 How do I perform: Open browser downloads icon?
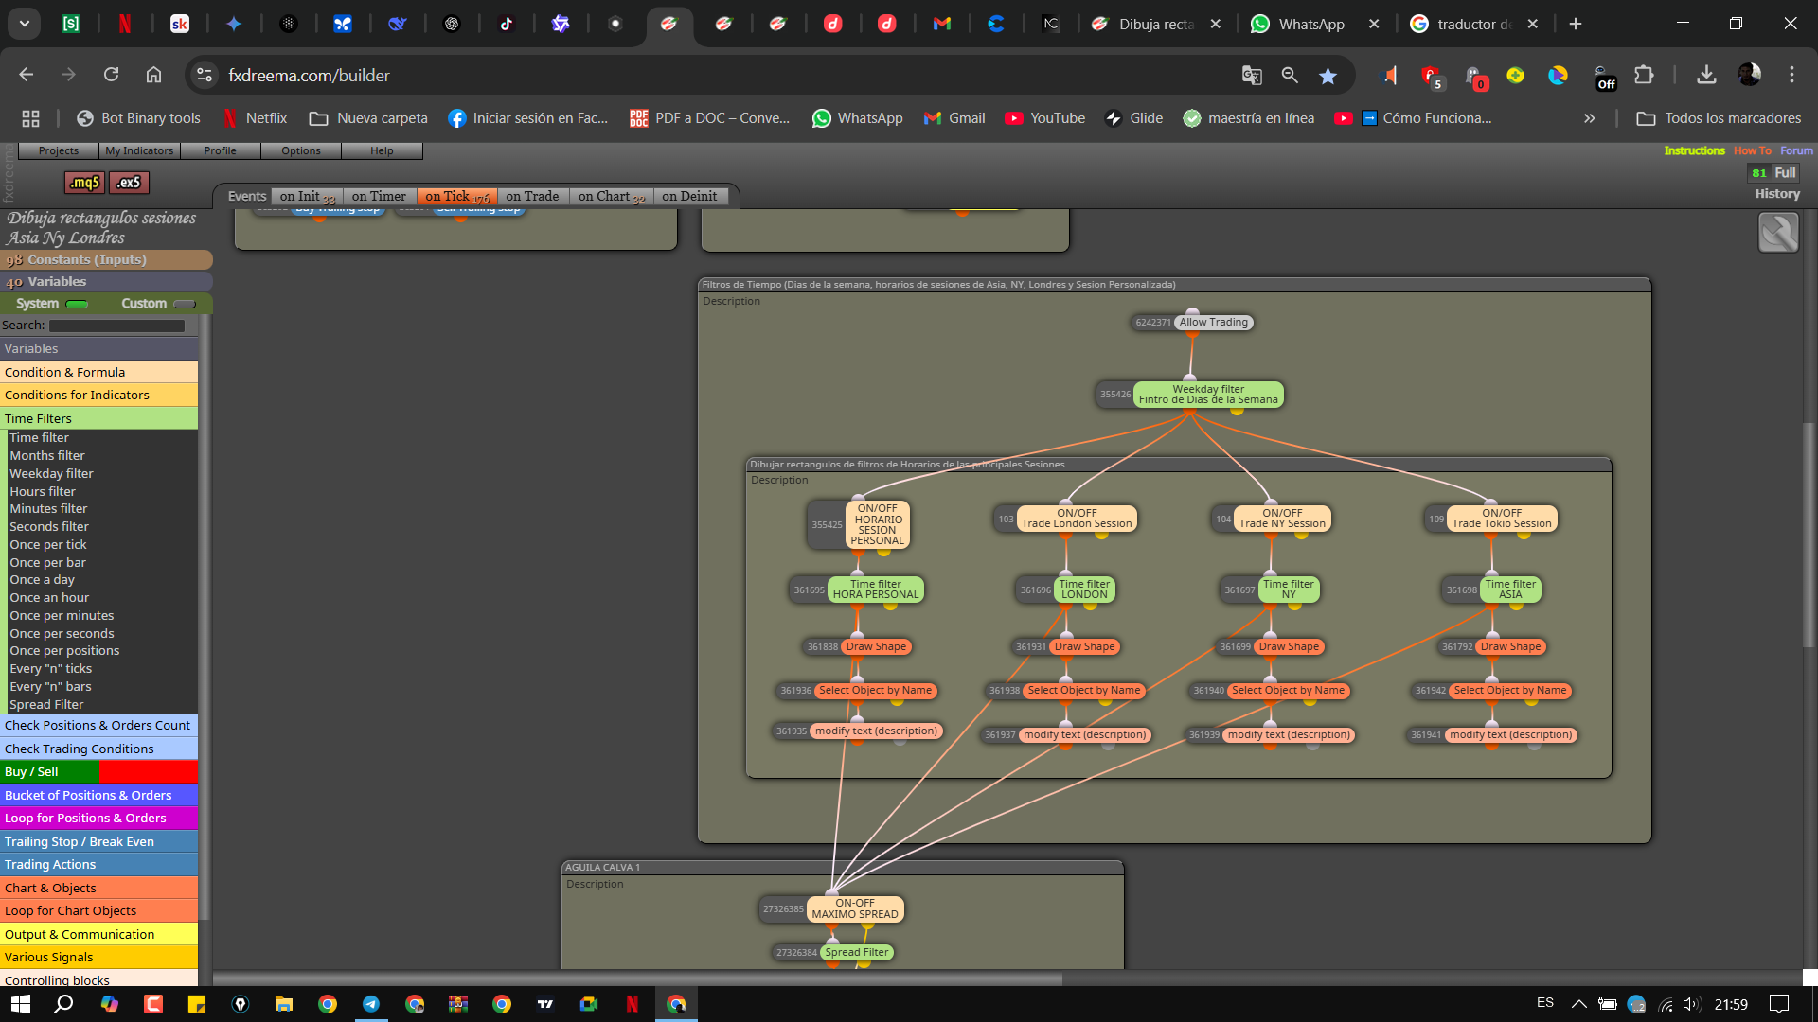1706,76
